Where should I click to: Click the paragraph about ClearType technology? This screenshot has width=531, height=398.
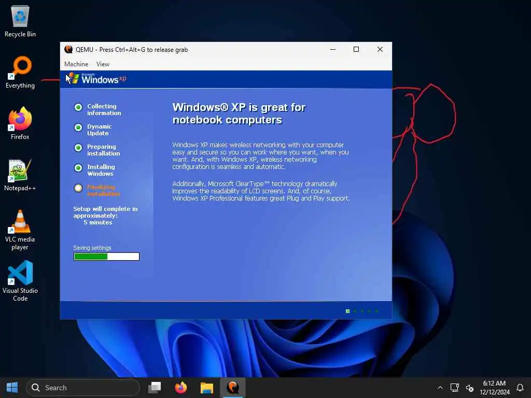pos(261,191)
